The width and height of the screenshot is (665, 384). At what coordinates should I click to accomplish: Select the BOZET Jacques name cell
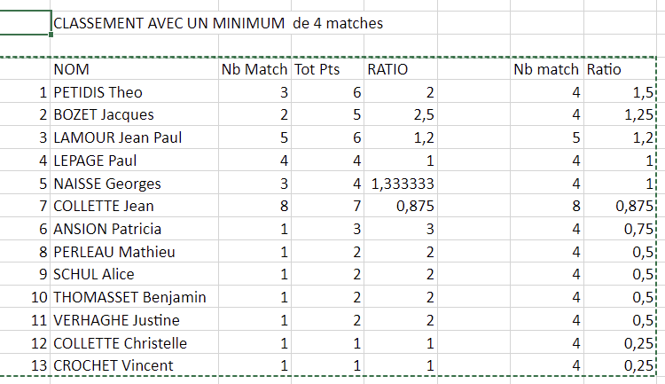tap(104, 115)
